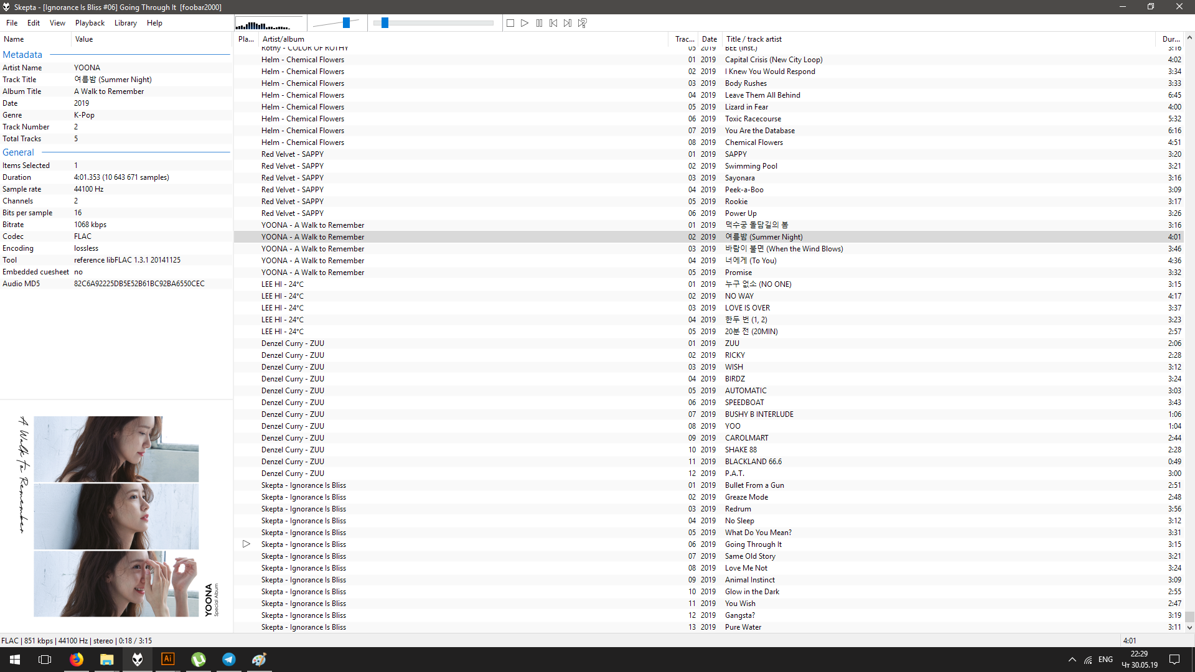Screen dimensions: 1195x672
Task: Sort playlist by the Date column header
Action: [709, 39]
